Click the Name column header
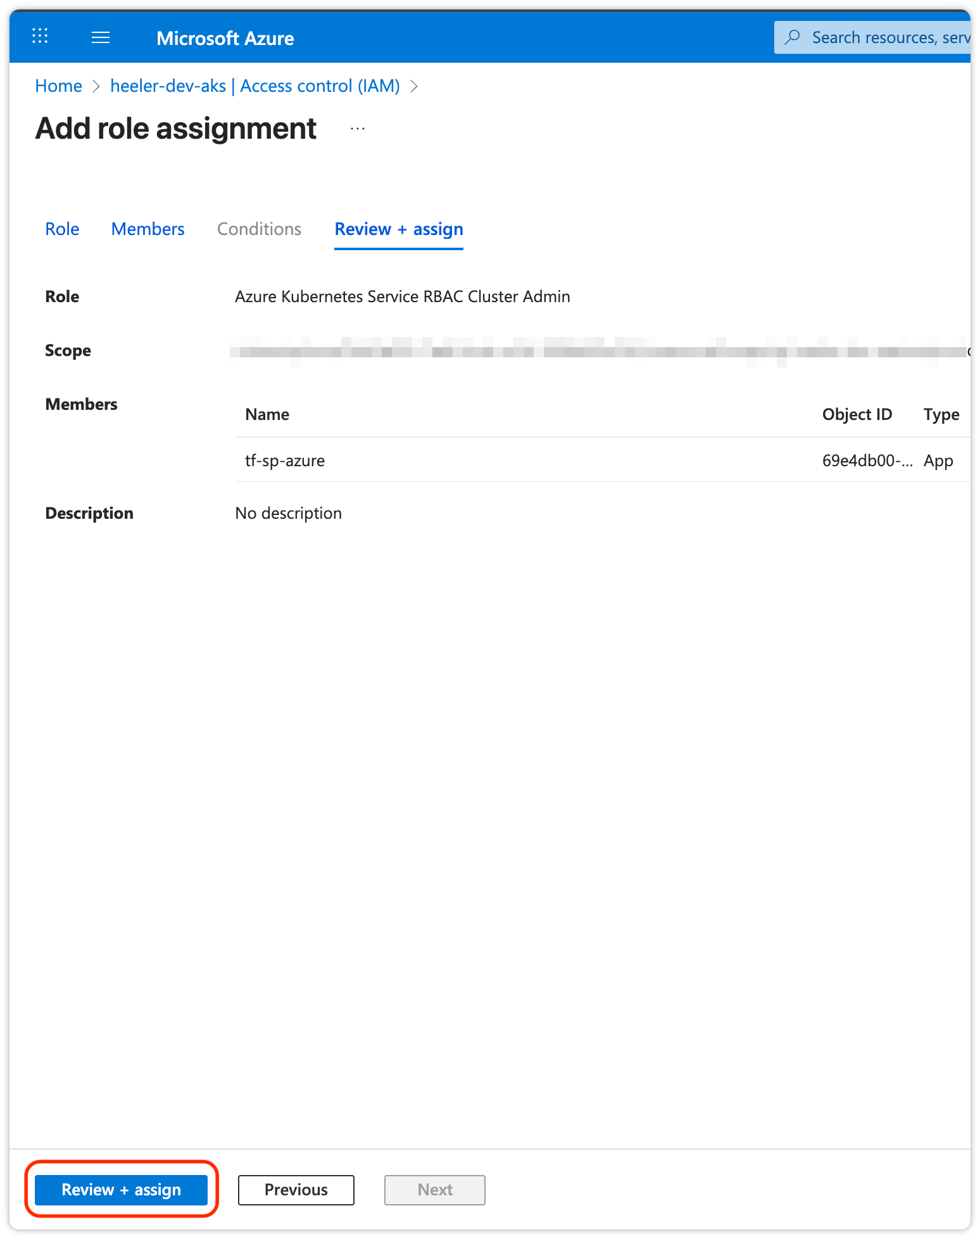The width and height of the screenshot is (980, 1239). [x=267, y=414]
